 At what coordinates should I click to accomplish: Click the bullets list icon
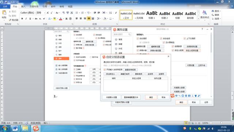[x=76, y=13]
